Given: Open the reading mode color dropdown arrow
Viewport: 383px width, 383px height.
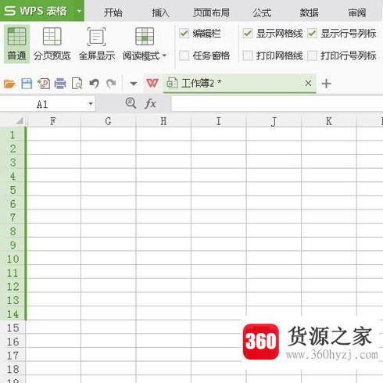Looking at the screenshot, I should click(164, 55).
